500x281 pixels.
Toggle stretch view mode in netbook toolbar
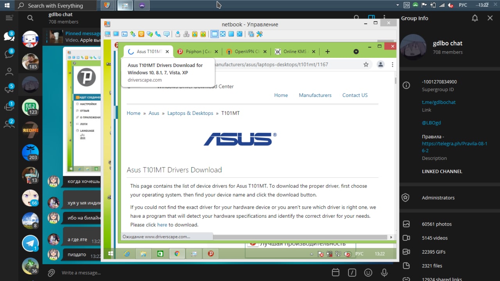click(223, 34)
